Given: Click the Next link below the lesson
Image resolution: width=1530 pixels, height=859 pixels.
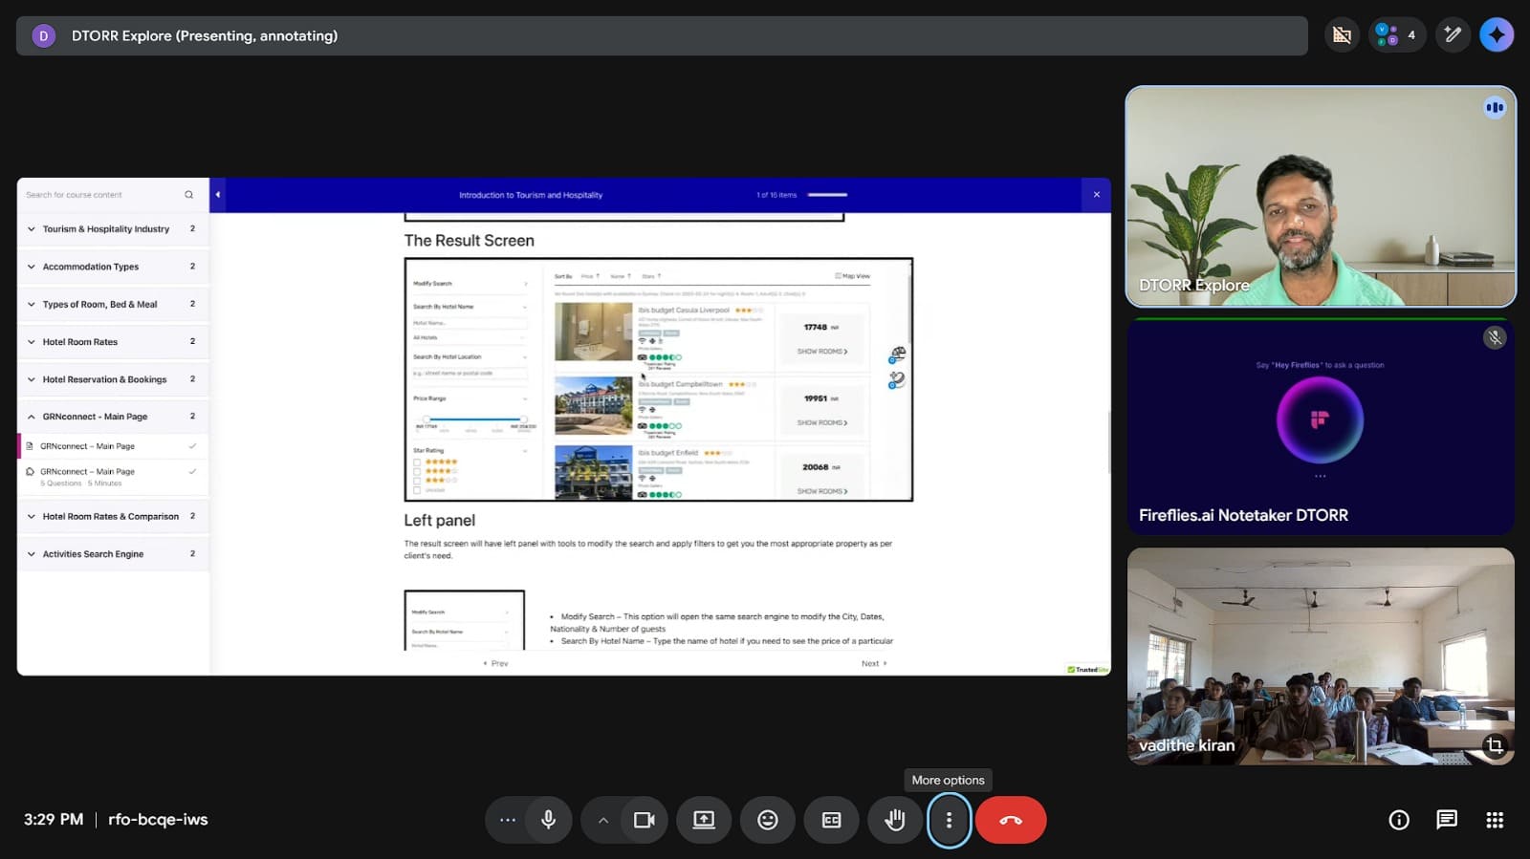Looking at the screenshot, I should click(873, 663).
